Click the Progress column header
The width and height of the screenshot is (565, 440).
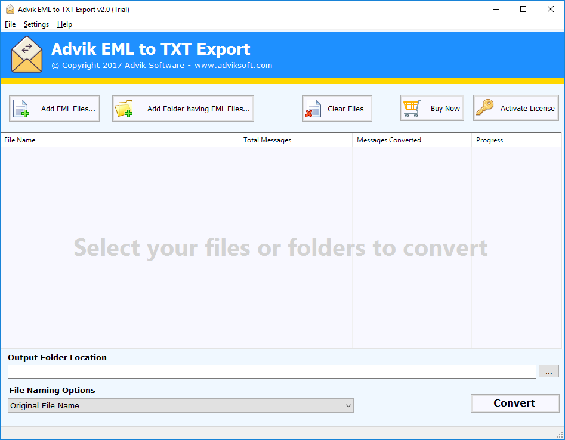click(x=516, y=140)
